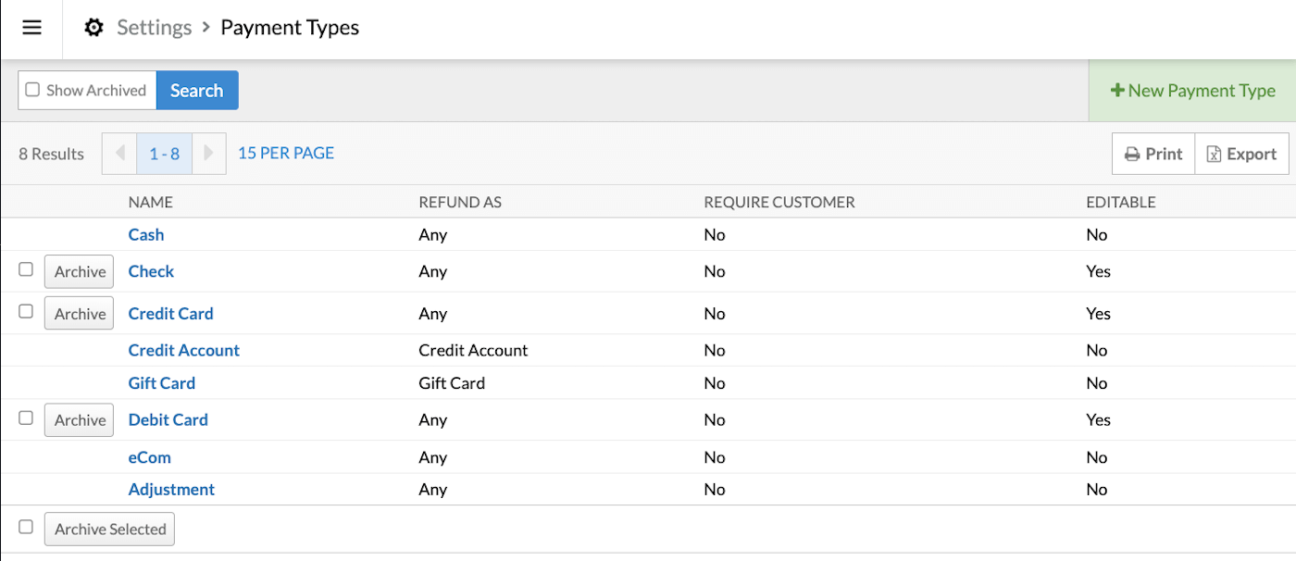Check the Credit Card row checkbox
1296x561 pixels.
point(25,311)
